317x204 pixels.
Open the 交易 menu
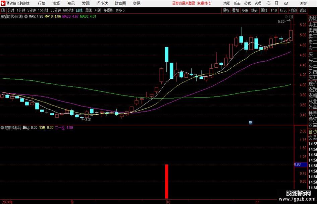[137, 3]
